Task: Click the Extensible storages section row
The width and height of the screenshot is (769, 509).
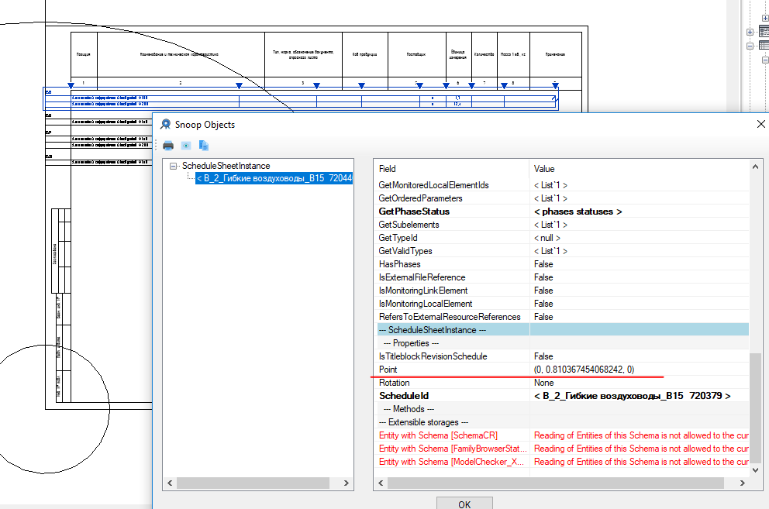Action: pyautogui.click(x=563, y=422)
